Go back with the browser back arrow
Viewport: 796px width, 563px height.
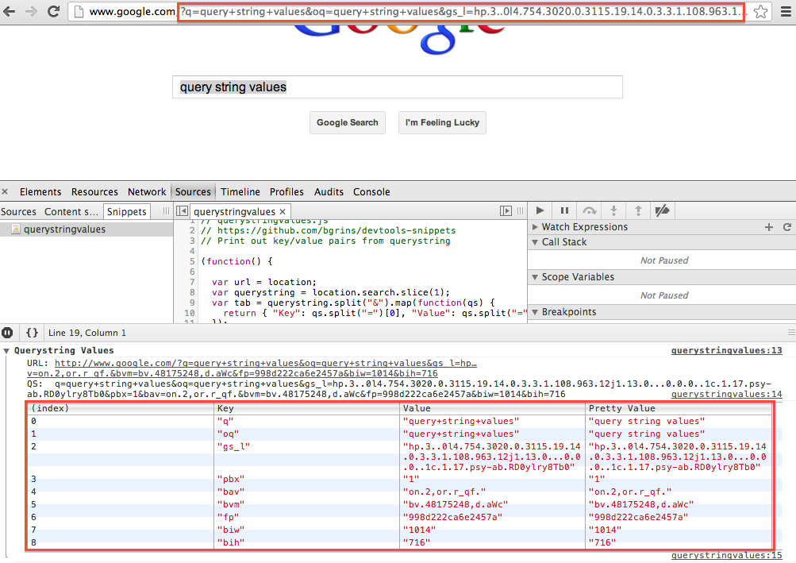(10, 11)
